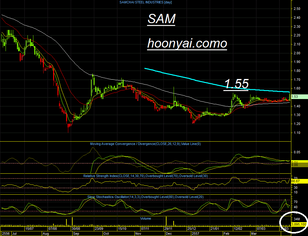This screenshot has height=236, width=308.
Task: Click the 2.10 price axis label
Action: [x=297, y=44]
